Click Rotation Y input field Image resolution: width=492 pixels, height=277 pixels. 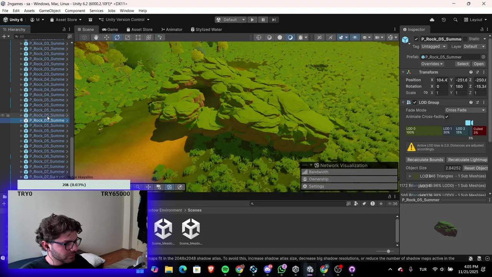461,87
